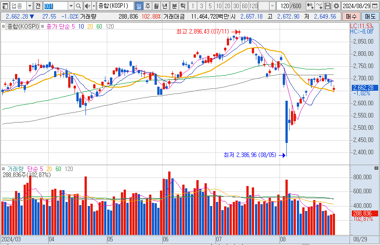Viewport: 380px width, 245px height.
Task: Click the 288,836주(102.87%) volume readout
Action: pyautogui.click(x=27, y=175)
